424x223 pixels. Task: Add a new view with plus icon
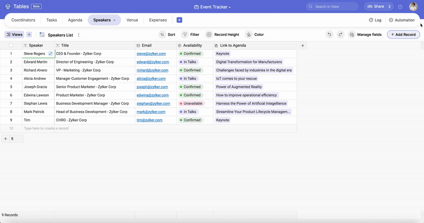click(x=30, y=34)
